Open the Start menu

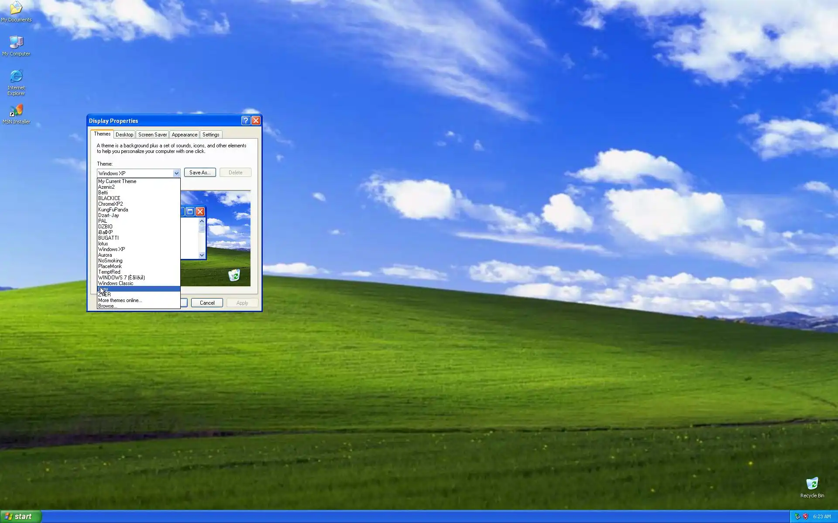click(21, 516)
